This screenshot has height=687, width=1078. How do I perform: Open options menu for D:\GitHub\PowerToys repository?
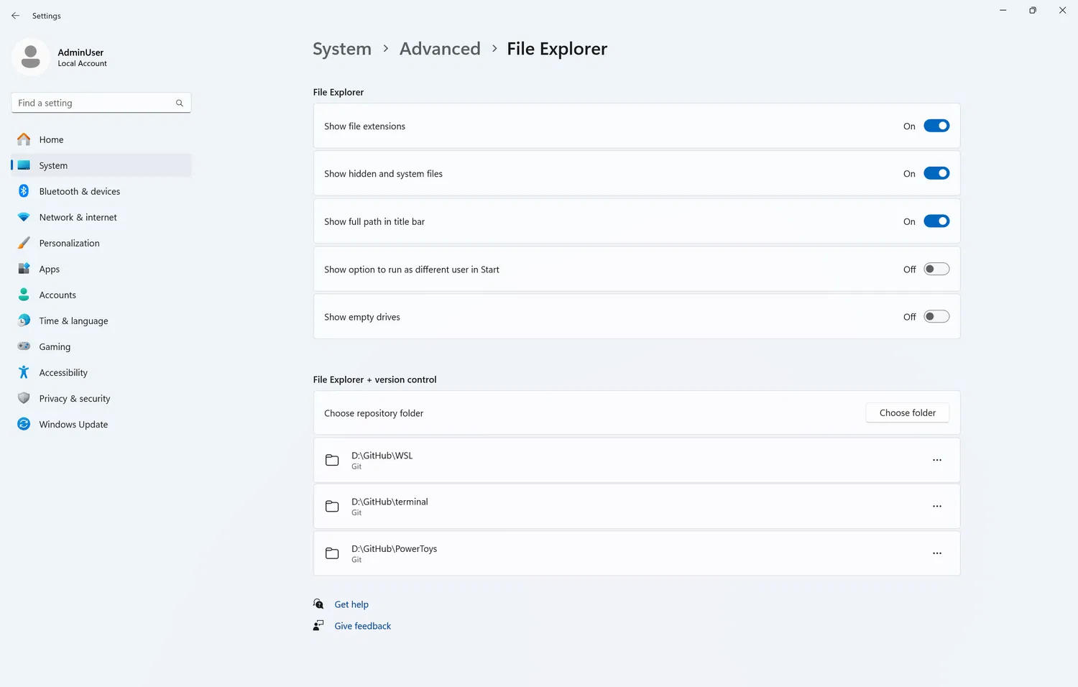[936, 553]
